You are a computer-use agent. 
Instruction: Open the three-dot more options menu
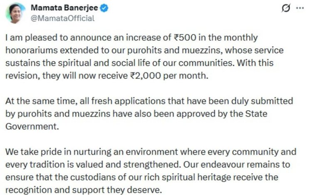click(x=300, y=8)
